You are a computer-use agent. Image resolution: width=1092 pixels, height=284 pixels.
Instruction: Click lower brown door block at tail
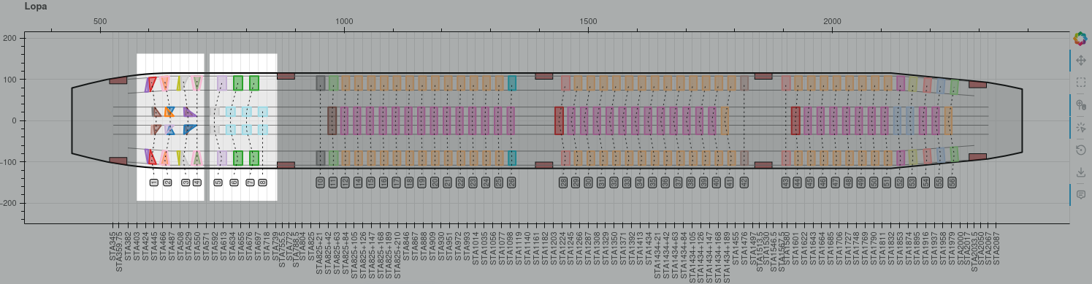point(977,157)
